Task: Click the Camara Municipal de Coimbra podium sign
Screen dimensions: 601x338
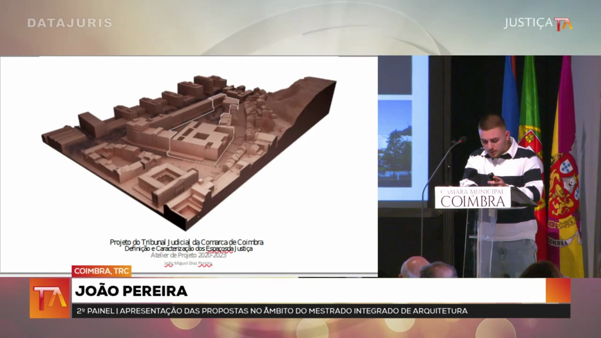Action: pos(472,197)
